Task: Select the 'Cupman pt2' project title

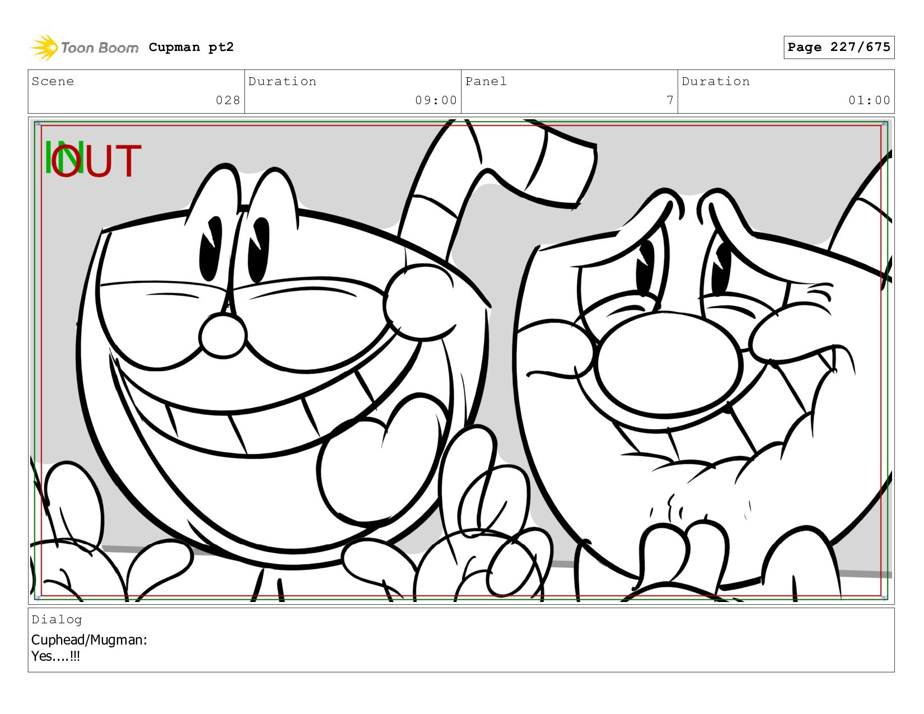Action: pyautogui.click(x=191, y=47)
